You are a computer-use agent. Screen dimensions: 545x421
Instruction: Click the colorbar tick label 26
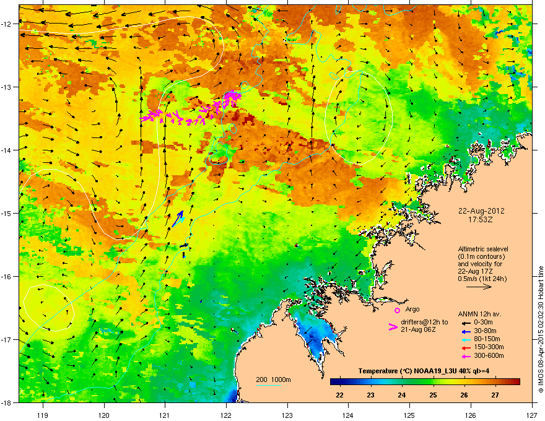(464, 395)
